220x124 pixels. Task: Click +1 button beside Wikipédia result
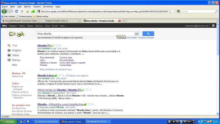89,104
